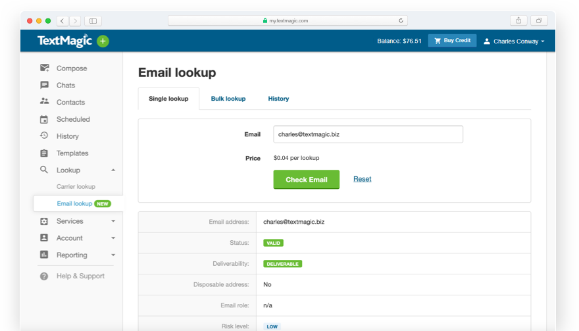Select Email lookup submenu item
579x331 pixels.
[x=74, y=203]
